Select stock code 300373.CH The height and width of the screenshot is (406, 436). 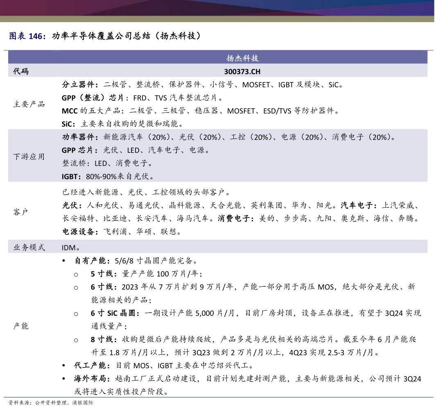(242, 72)
